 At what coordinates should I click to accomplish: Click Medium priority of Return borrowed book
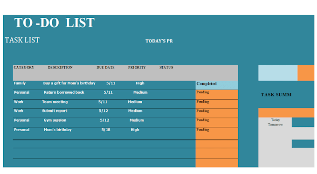click(x=140, y=92)
